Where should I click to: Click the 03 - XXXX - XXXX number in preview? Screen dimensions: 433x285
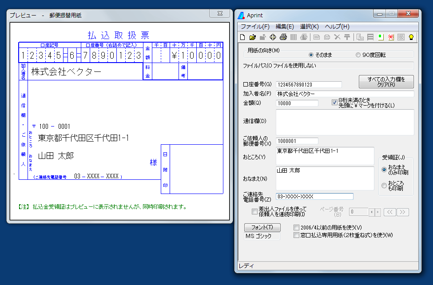click(96, 176)
